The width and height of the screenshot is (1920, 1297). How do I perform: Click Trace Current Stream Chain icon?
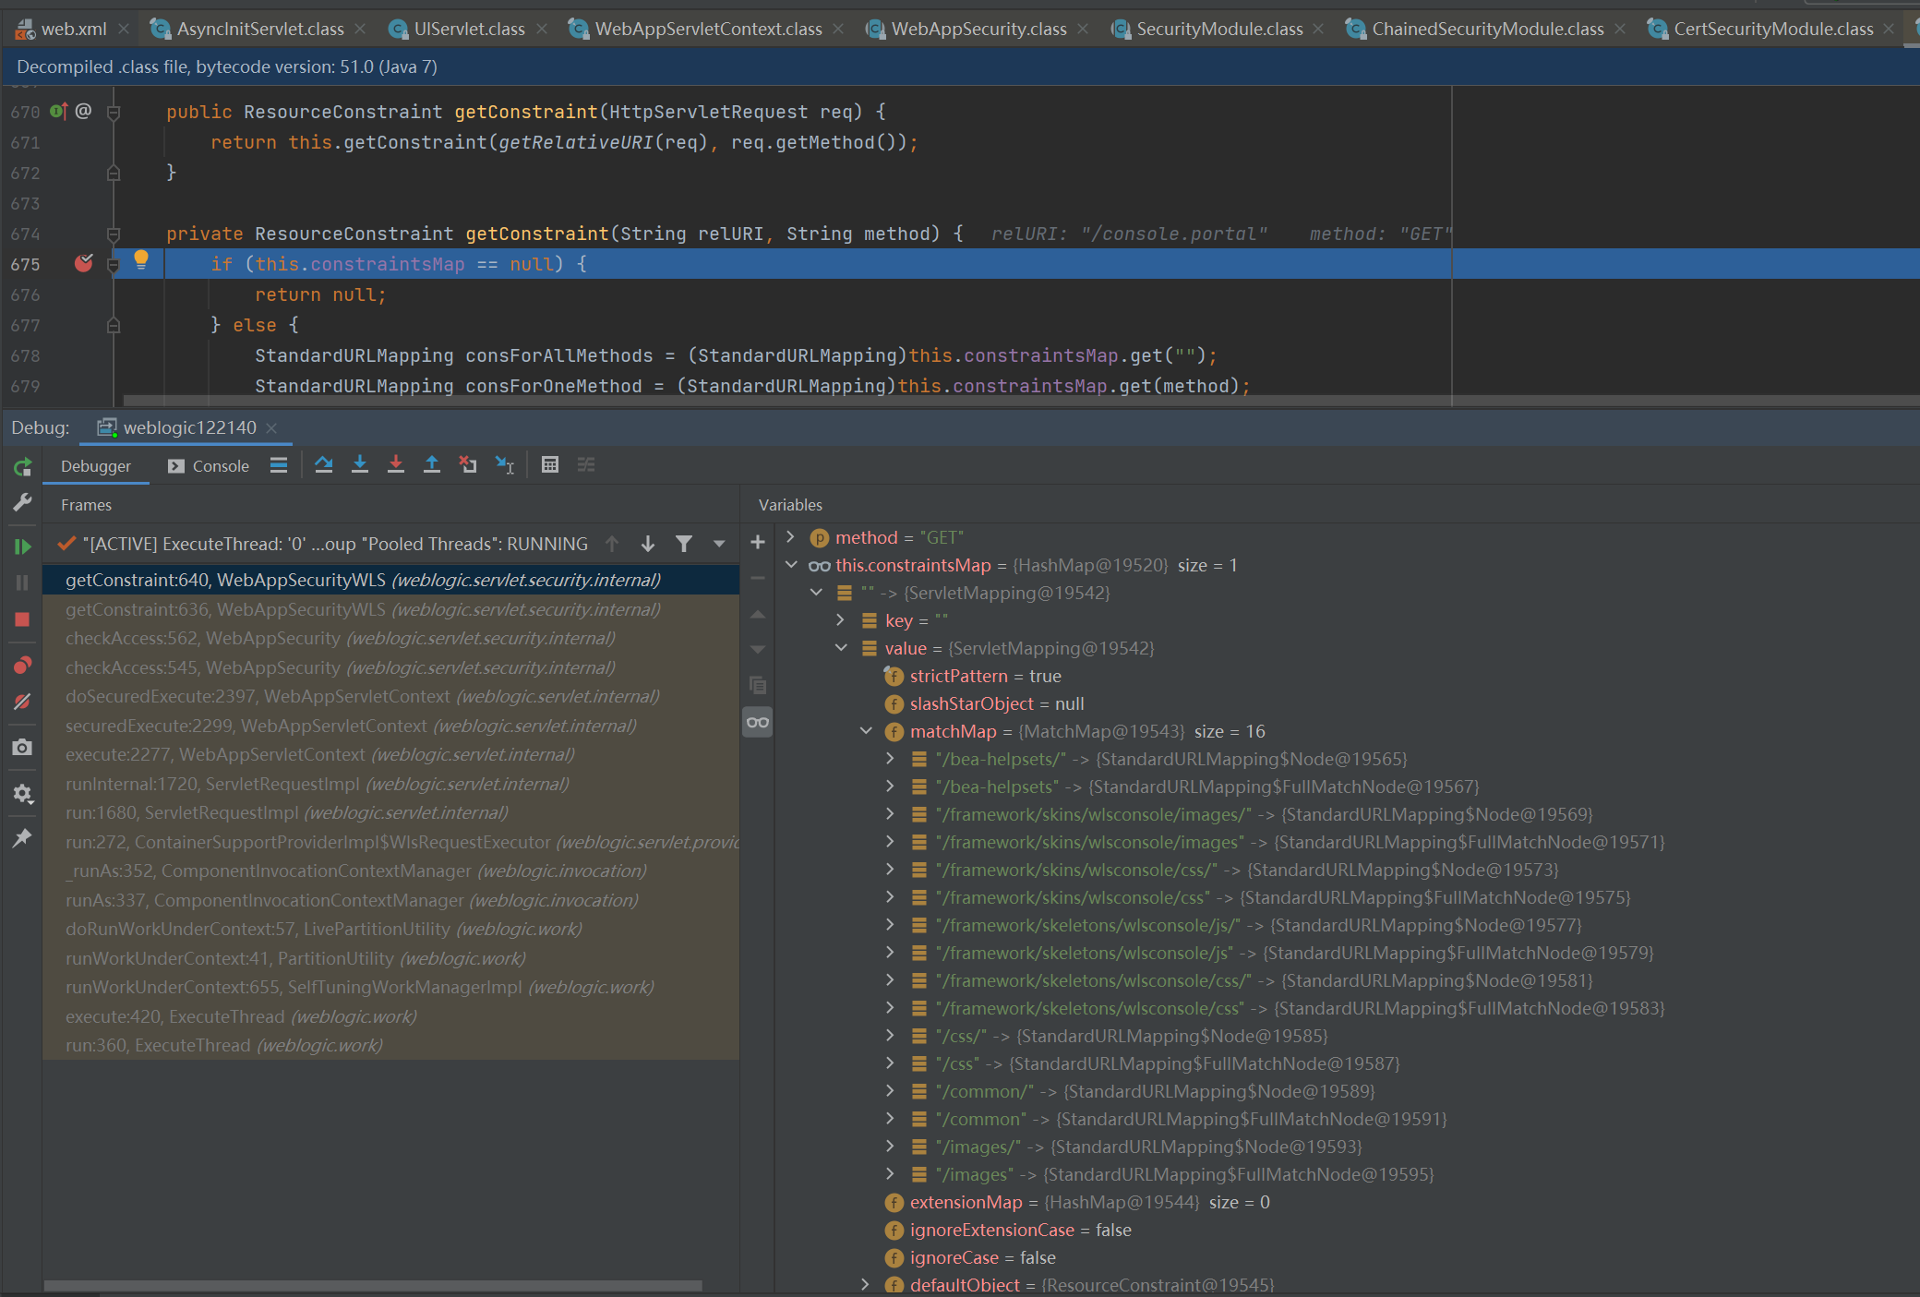[586, 465]
